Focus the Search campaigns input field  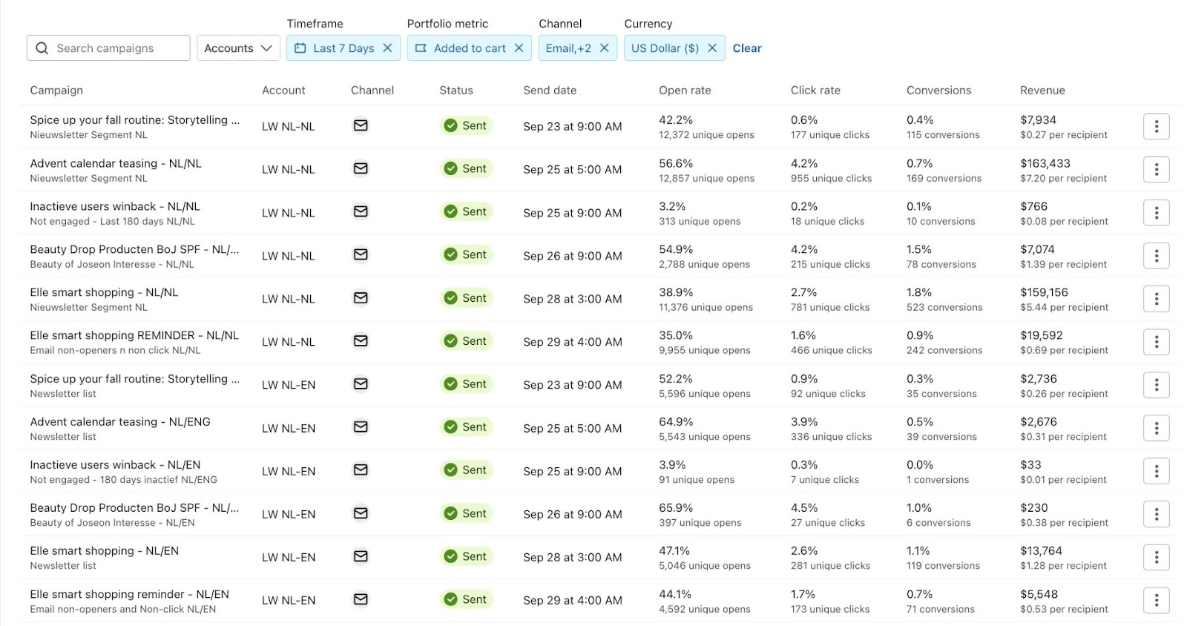pyautogui.click(x=119, y=48)
